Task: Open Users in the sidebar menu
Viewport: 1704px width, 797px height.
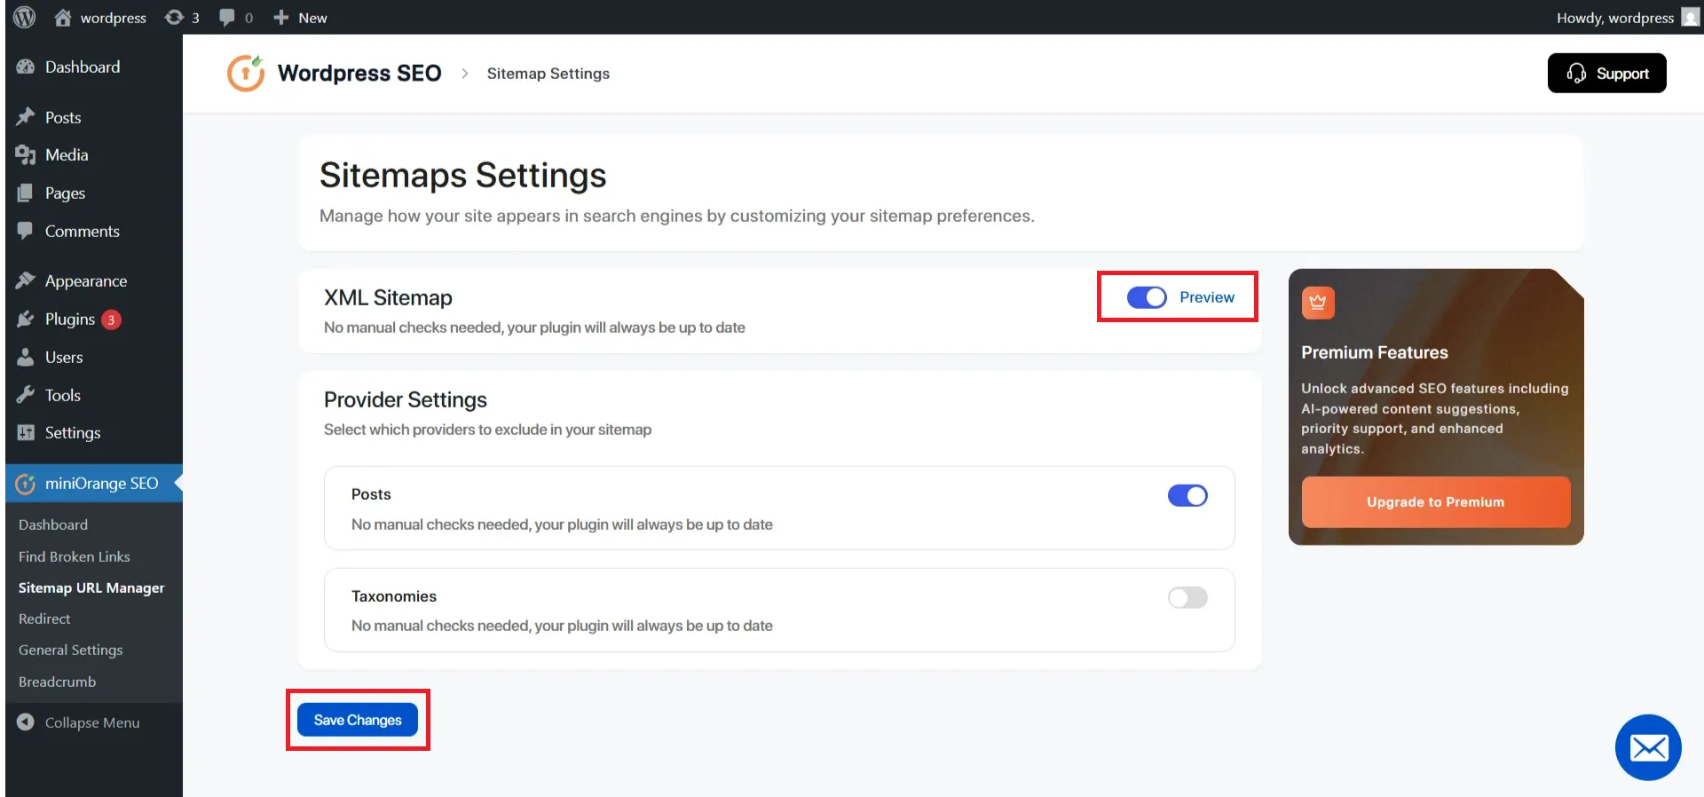Action: 64,357
